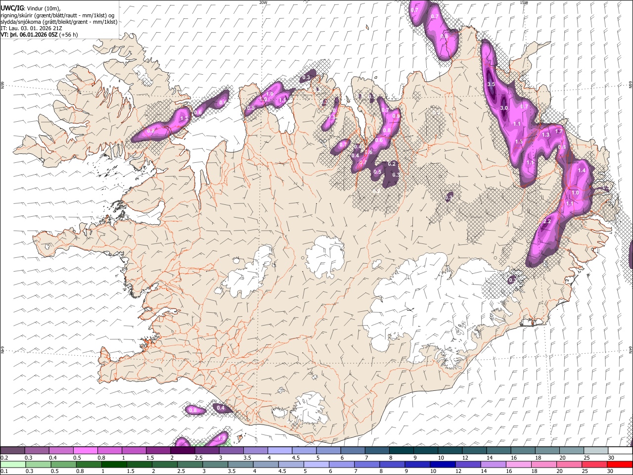Select the white swatch labeled 30, upper legend
633x475 pixels.
click(x=620, y=450)
